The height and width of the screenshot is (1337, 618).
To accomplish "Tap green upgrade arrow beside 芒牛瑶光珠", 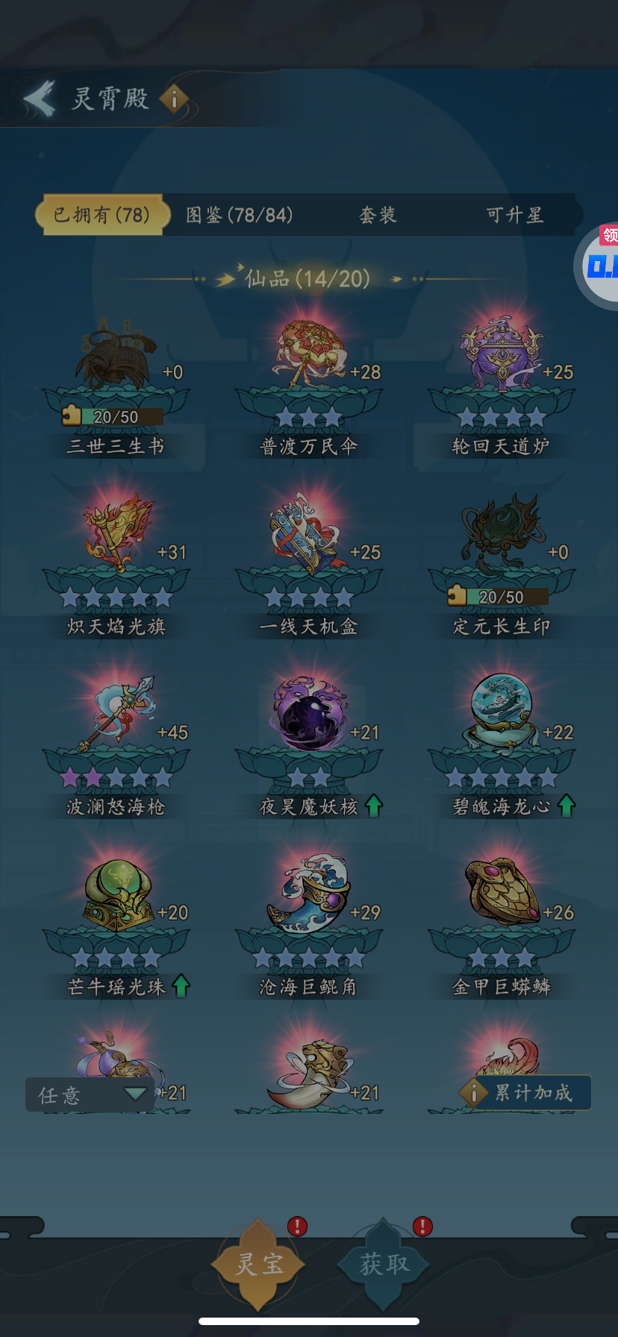I will (181, 986).
